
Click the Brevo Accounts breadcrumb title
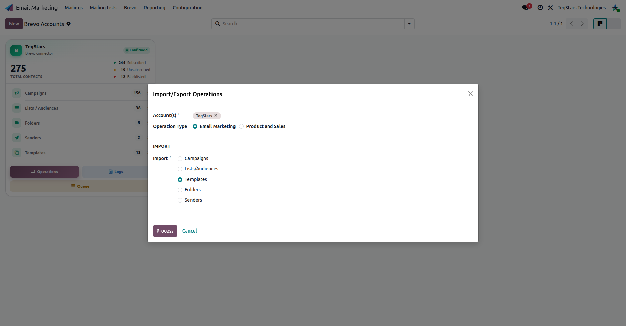pyautogui.click(x=44, y=24)
